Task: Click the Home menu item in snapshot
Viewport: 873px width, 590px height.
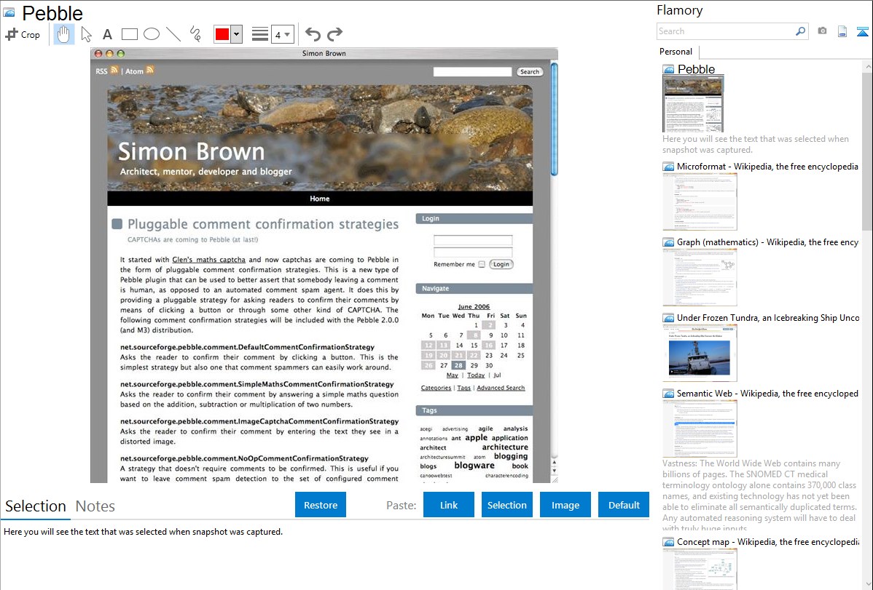Action: pos(320,199)
